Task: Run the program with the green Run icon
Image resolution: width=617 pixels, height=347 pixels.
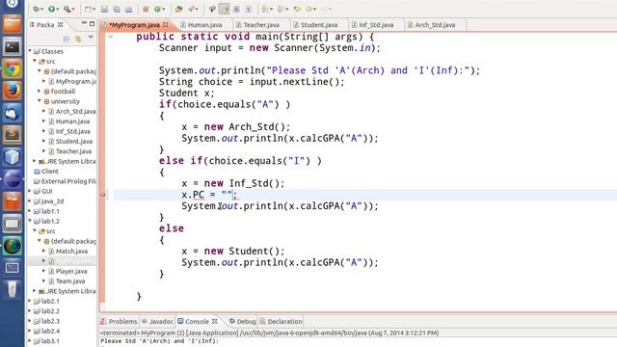Action: click(51, 9)
